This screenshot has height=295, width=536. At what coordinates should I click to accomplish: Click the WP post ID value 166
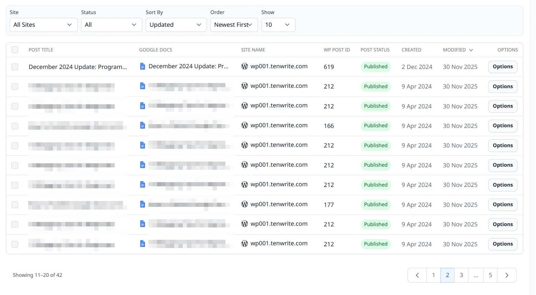(x=329, y=126)
